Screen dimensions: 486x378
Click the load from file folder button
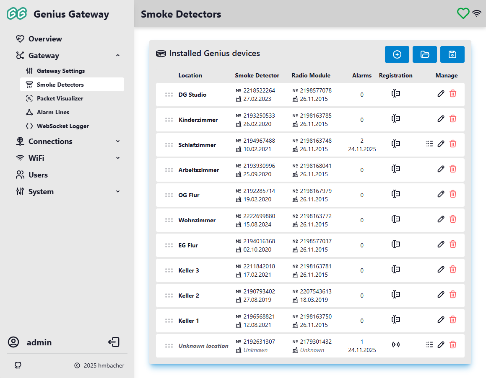coord(424,54)
